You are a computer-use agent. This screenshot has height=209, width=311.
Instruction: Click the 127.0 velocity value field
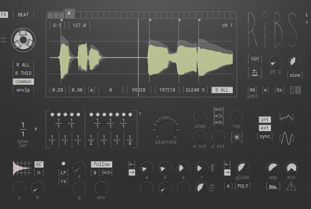79,25
